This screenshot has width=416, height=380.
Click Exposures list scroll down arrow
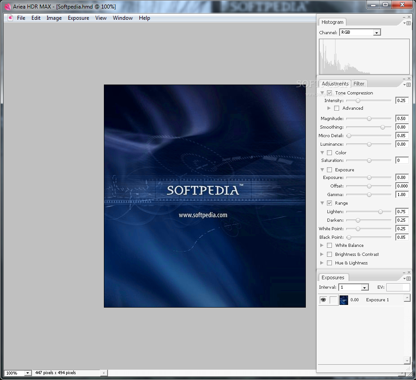tap(407, 360)
